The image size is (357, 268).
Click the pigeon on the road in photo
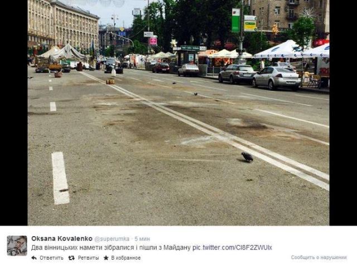(247, 157)
